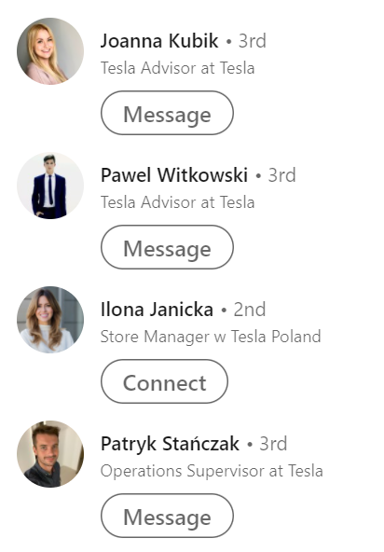Open Patryk Stańczak's profile photo
Image resolution: width=384 pixels, height=552 pixels.
tap(50, 454)
